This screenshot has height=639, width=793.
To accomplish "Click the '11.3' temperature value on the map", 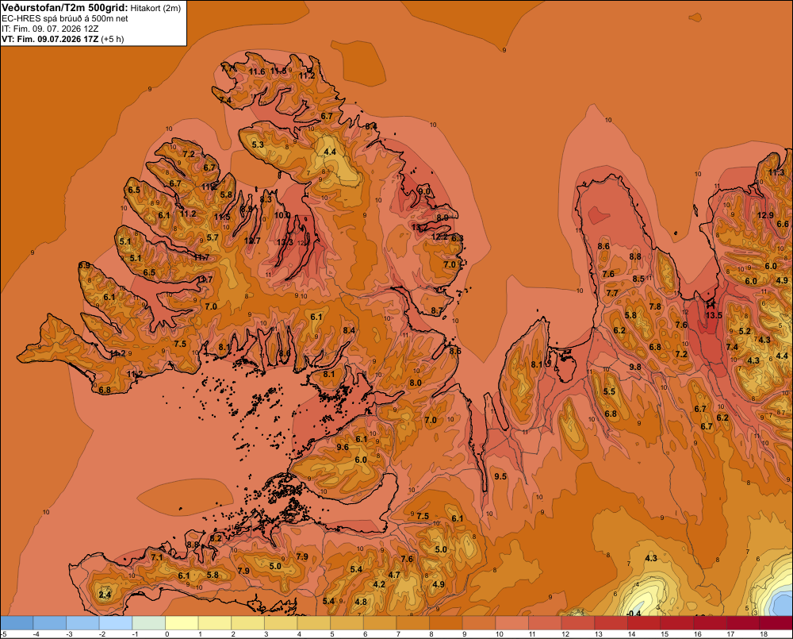I will 776,173.
